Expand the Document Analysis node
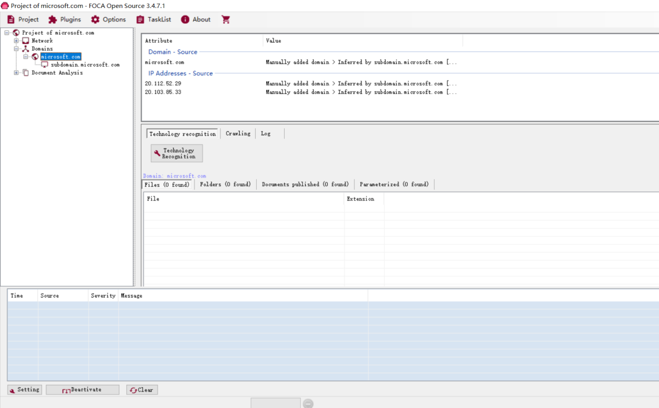The image size is (659, 408). pyautogui.click(x=16, y=73)
